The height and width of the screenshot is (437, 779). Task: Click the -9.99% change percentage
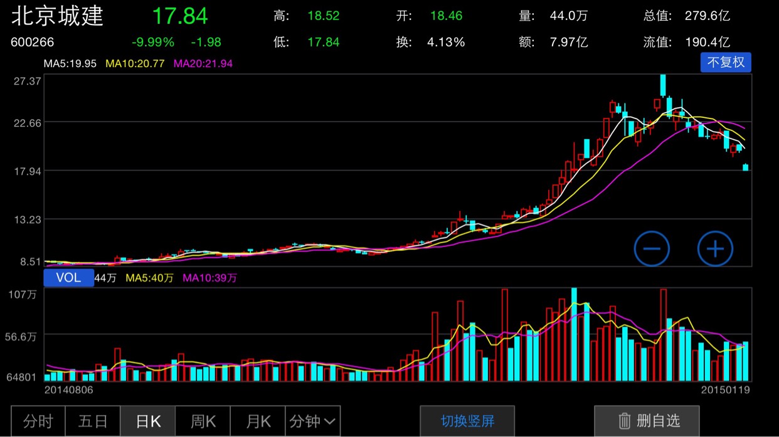[x=153, y=43]
